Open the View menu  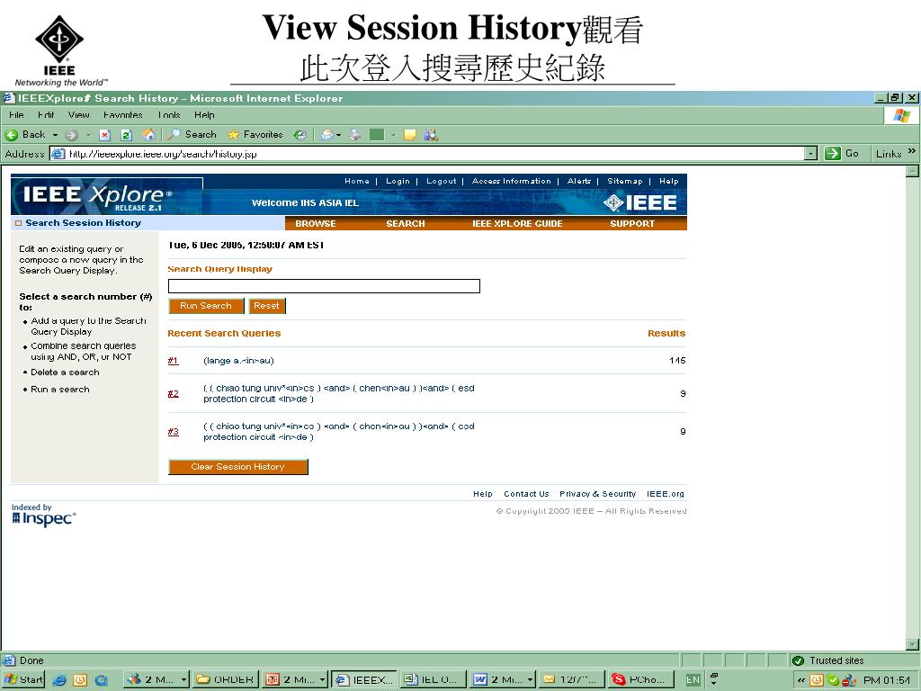pos(79,115)
